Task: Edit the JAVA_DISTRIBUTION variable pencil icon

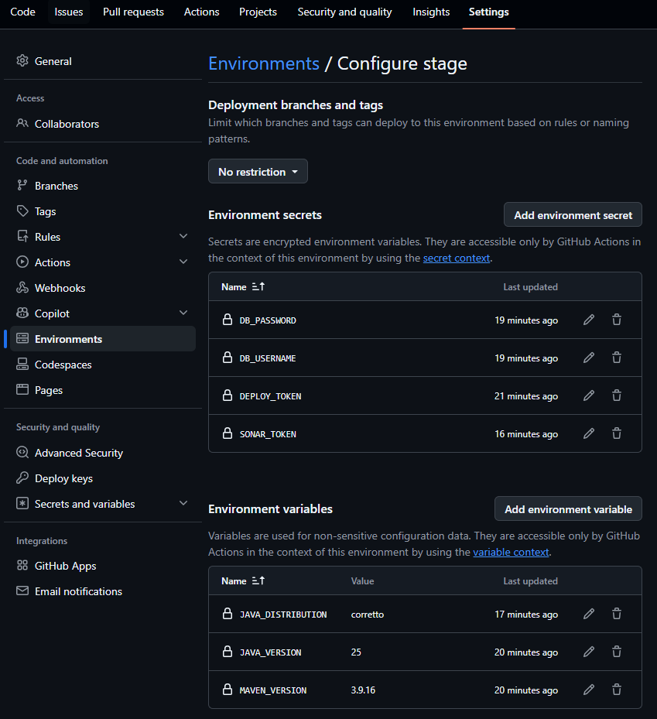Action: click(x=589, y=614)
